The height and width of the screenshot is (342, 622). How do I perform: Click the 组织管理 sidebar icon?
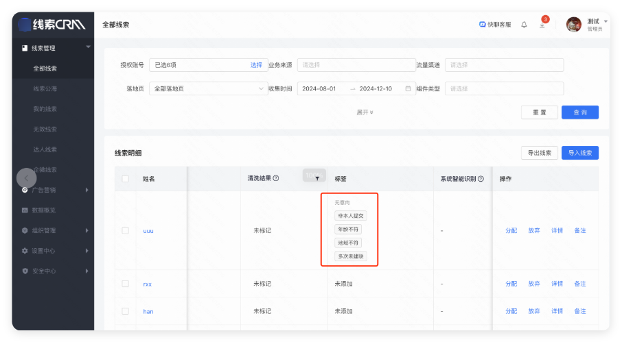click(25, 230)
